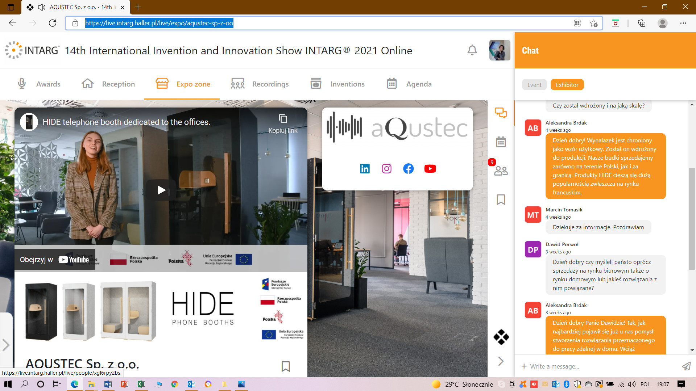Open the calendar sidebar icon
Viewport: 696px width, 391px height.
coord(501,142)
